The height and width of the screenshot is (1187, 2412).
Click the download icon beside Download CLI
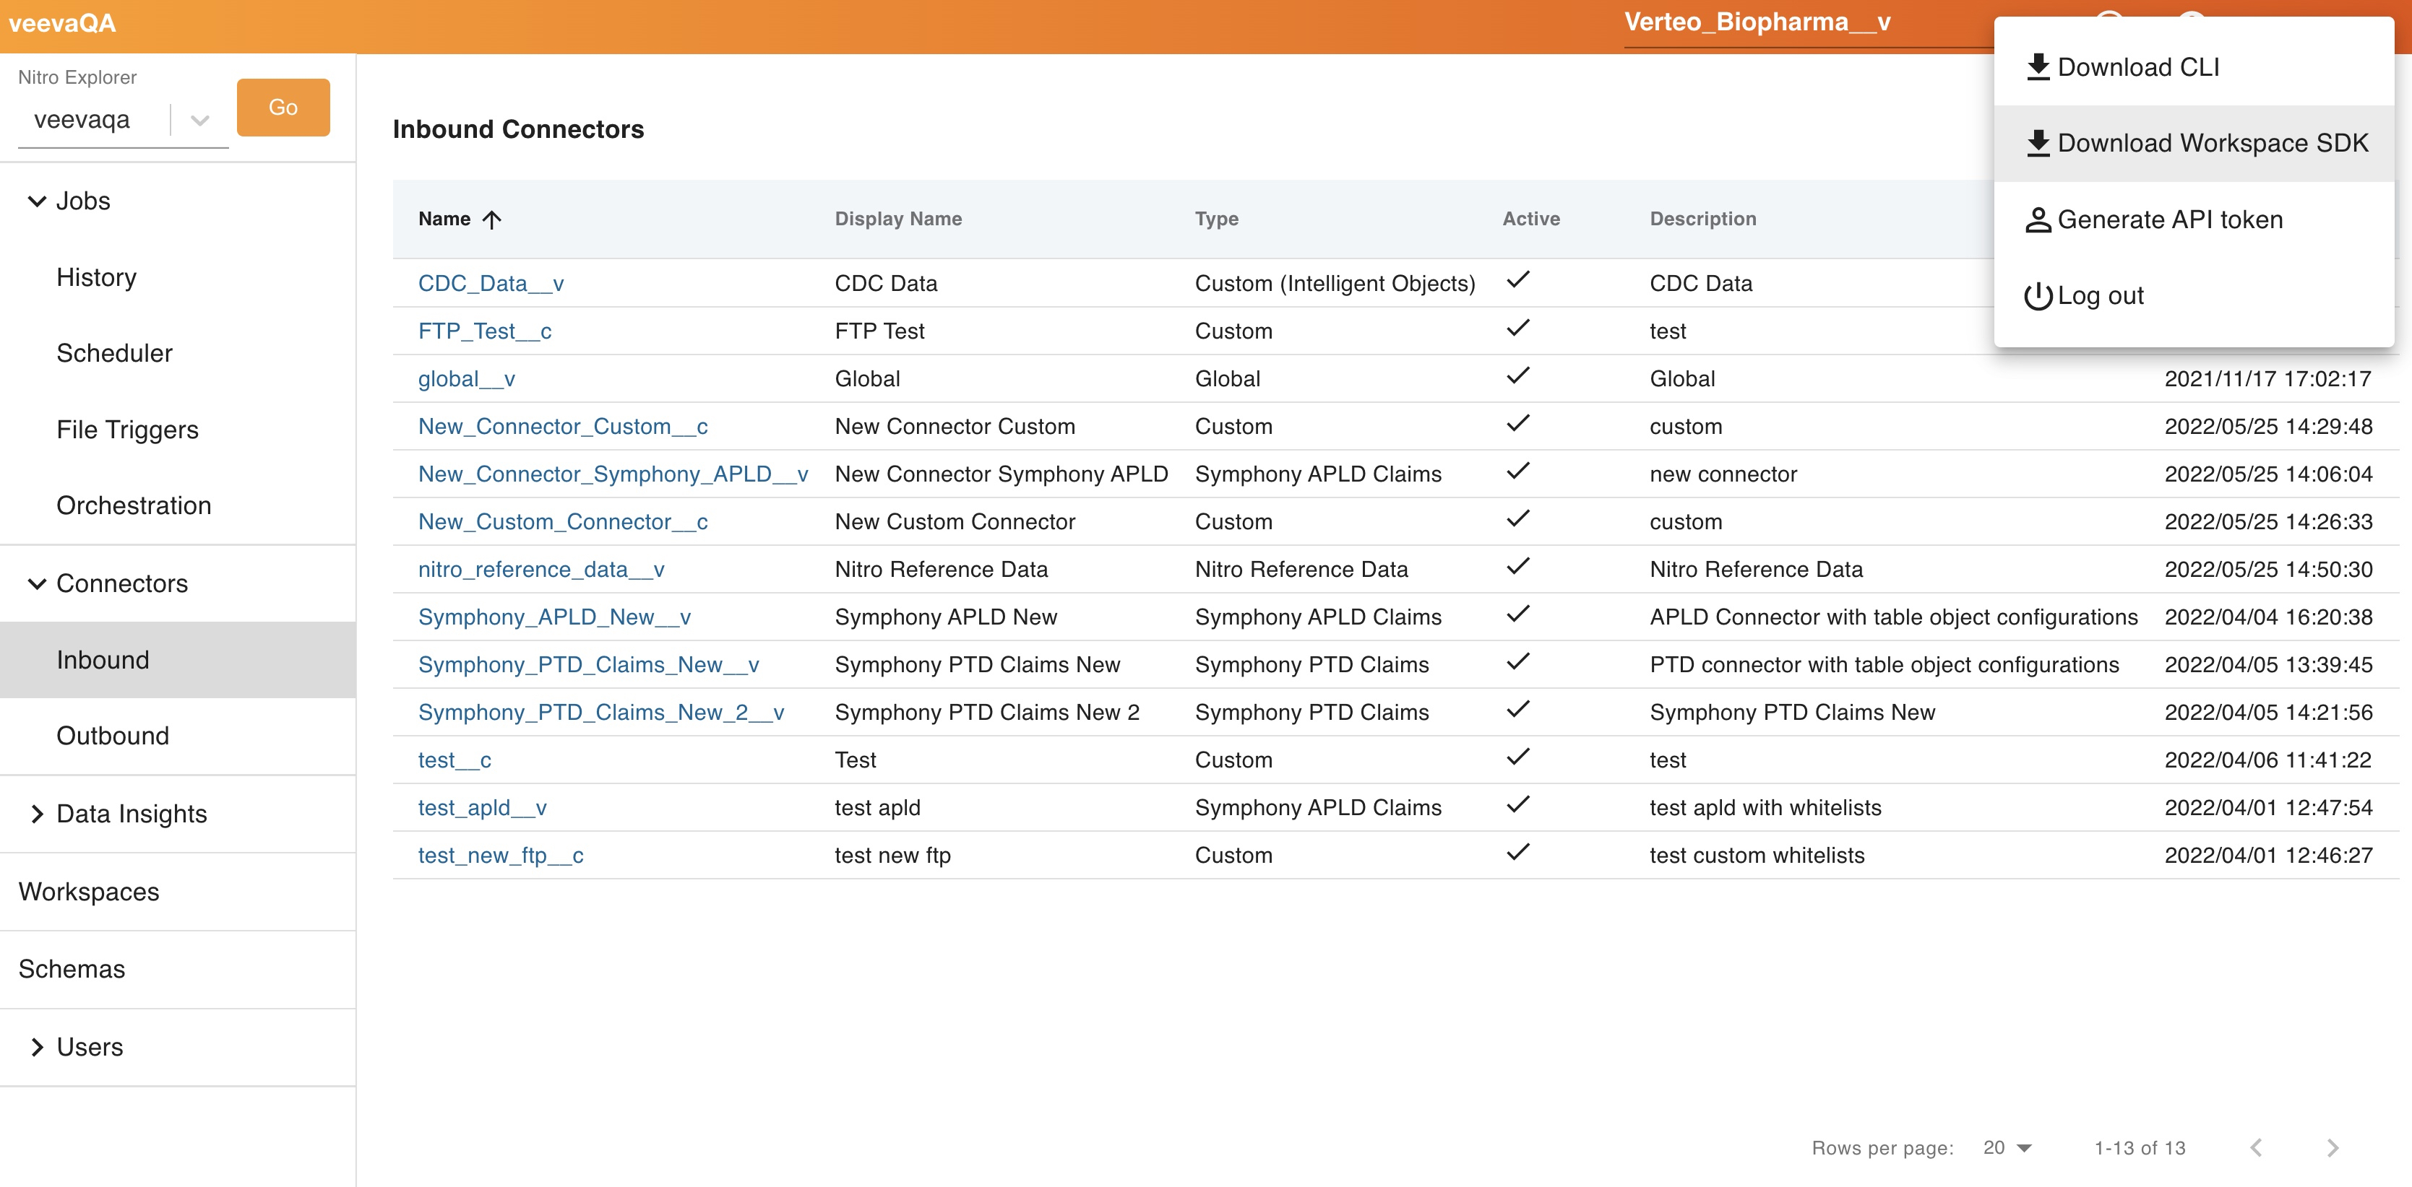pos(2038,67)
